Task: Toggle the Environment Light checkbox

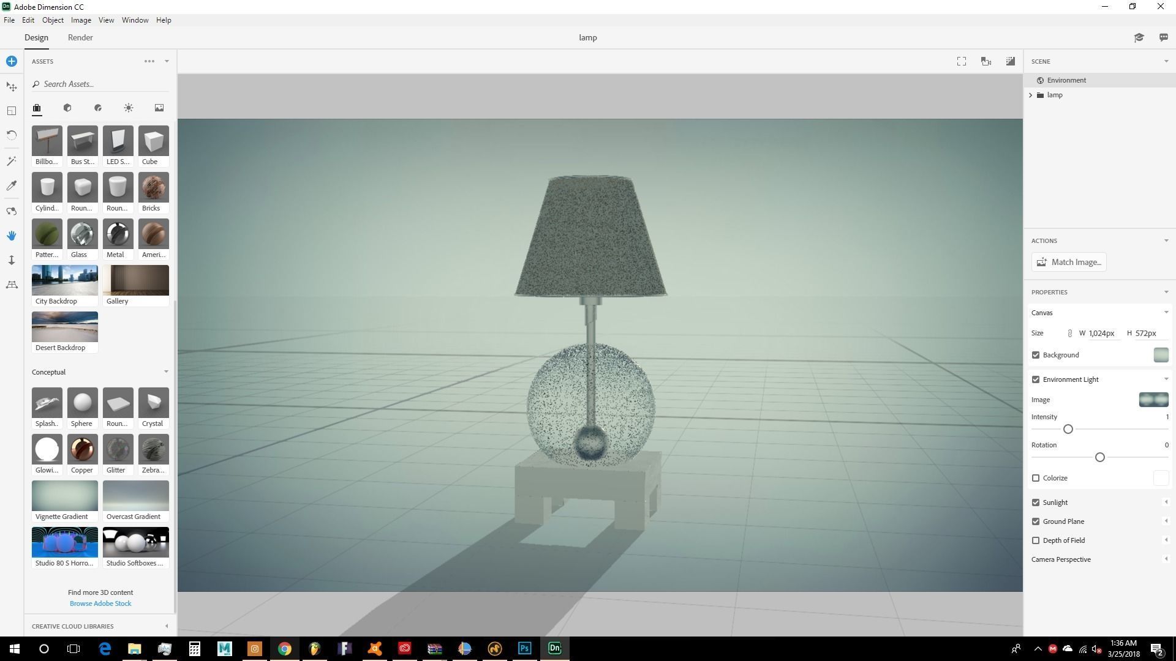Action: (x=1036, y=379)
